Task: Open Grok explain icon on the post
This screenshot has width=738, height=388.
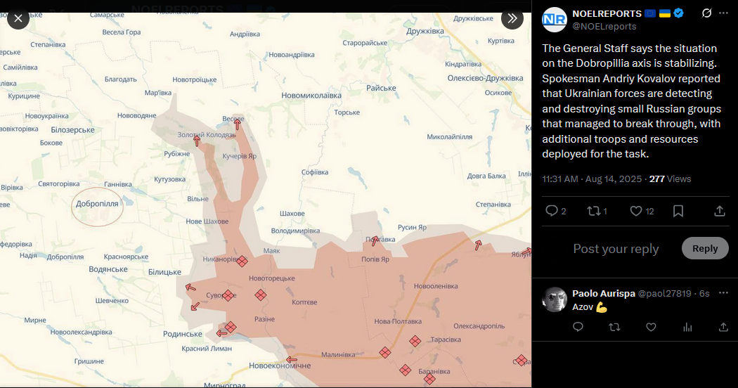Action: tap(706, 13)
